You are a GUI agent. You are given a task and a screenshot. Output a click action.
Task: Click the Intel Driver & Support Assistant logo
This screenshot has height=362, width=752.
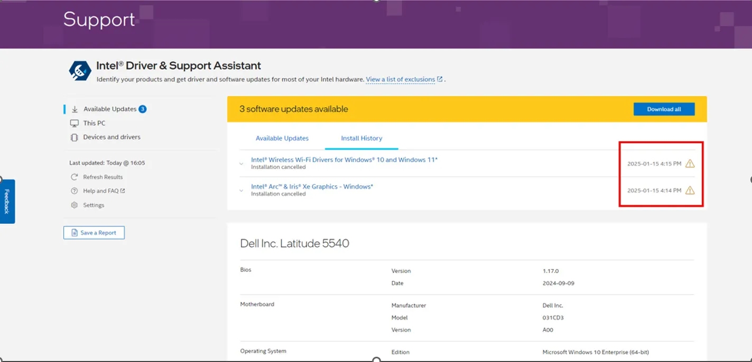tap(79, 70)
